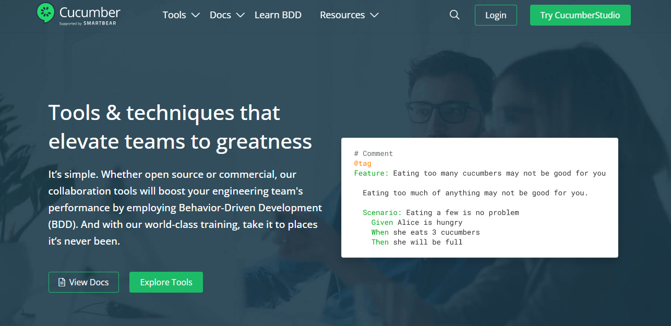Screen dimensions: 671x326
Task: Click the Try CucumberStudio button
Action: (x=580, y=15)
